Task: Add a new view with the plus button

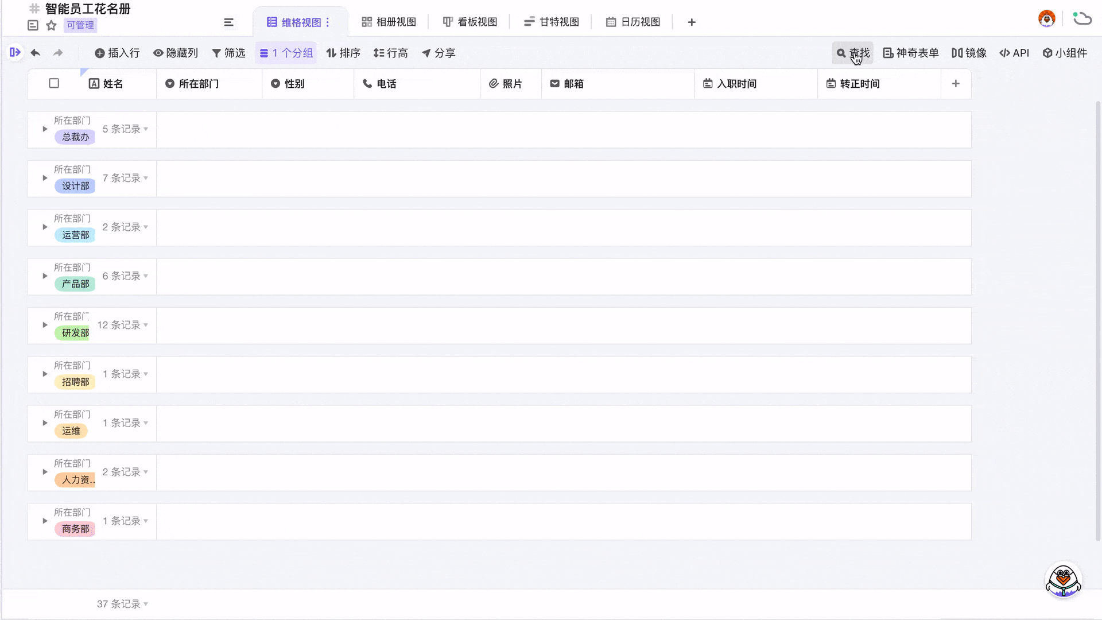Action: (691, 22)
